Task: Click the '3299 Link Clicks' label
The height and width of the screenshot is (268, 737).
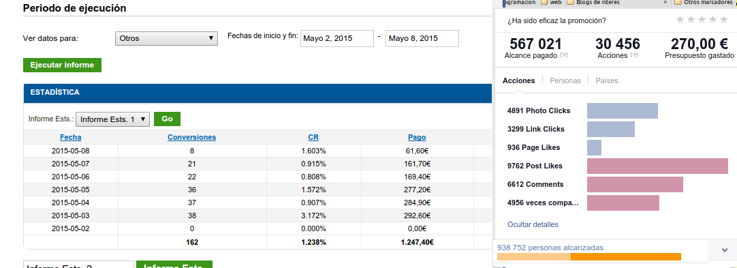Action: (536, 130)
